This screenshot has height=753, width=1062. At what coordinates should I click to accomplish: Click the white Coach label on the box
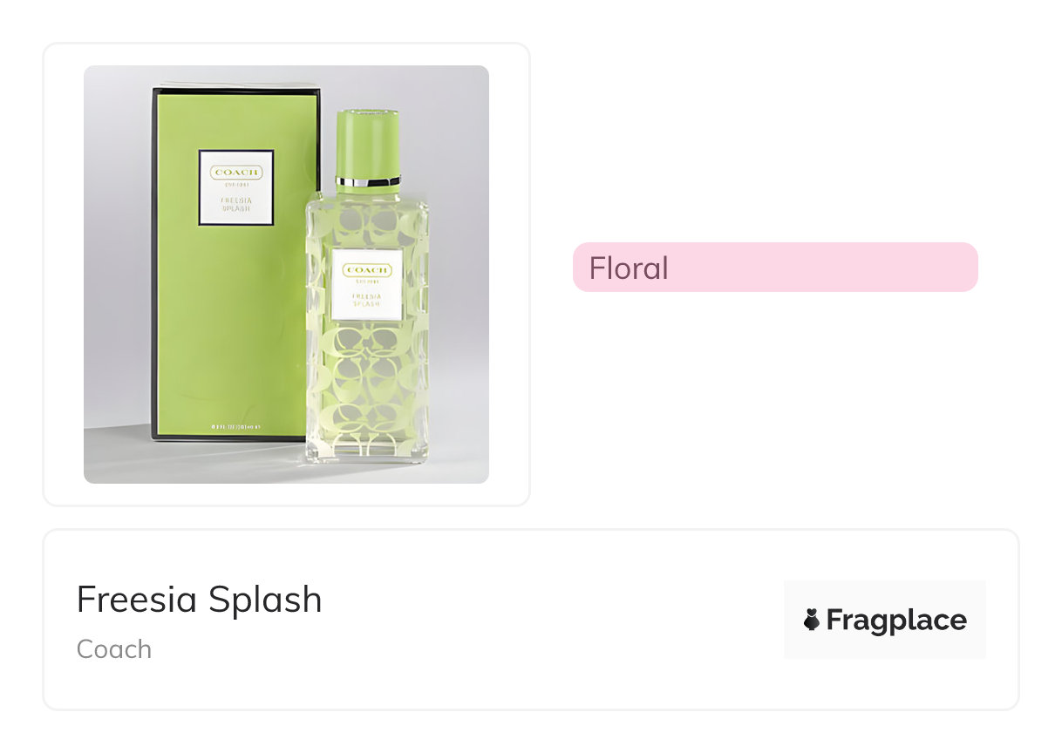click(x=236, y=187)
